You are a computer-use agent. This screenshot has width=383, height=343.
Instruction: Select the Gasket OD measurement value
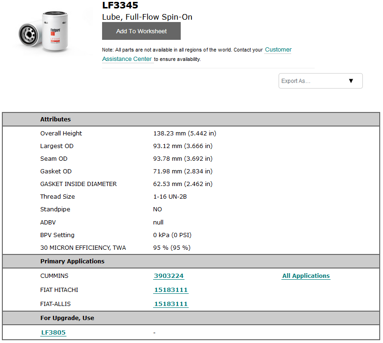pos(183,171)
